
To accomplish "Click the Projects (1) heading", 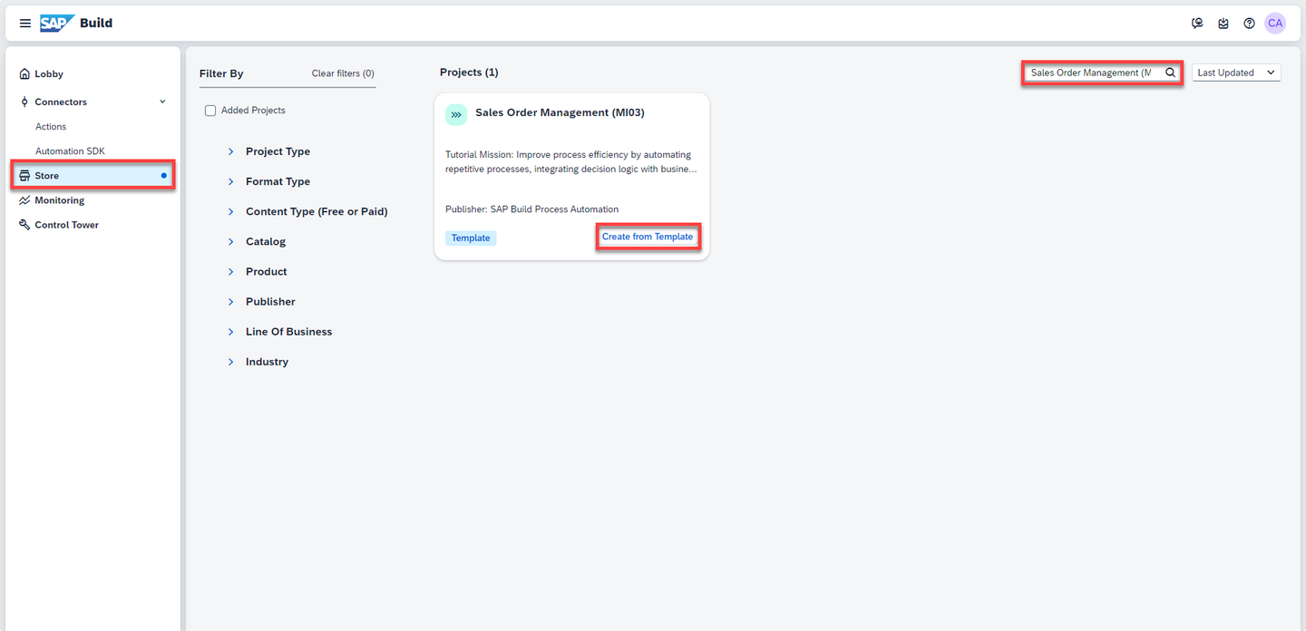I will click(x=469, y=73).
